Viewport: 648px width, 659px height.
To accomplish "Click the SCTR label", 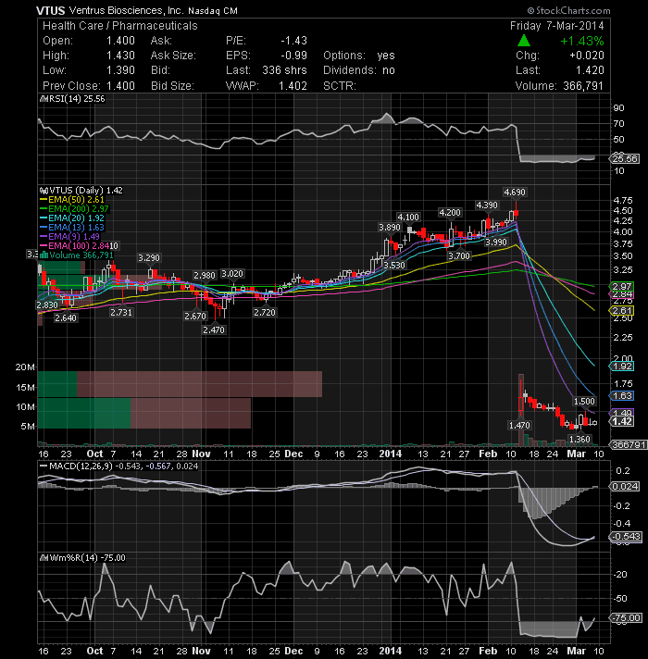I will click(339, 86).
